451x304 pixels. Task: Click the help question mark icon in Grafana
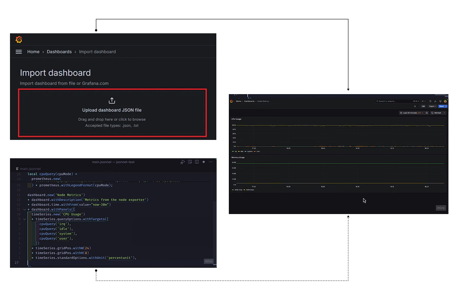430,101
